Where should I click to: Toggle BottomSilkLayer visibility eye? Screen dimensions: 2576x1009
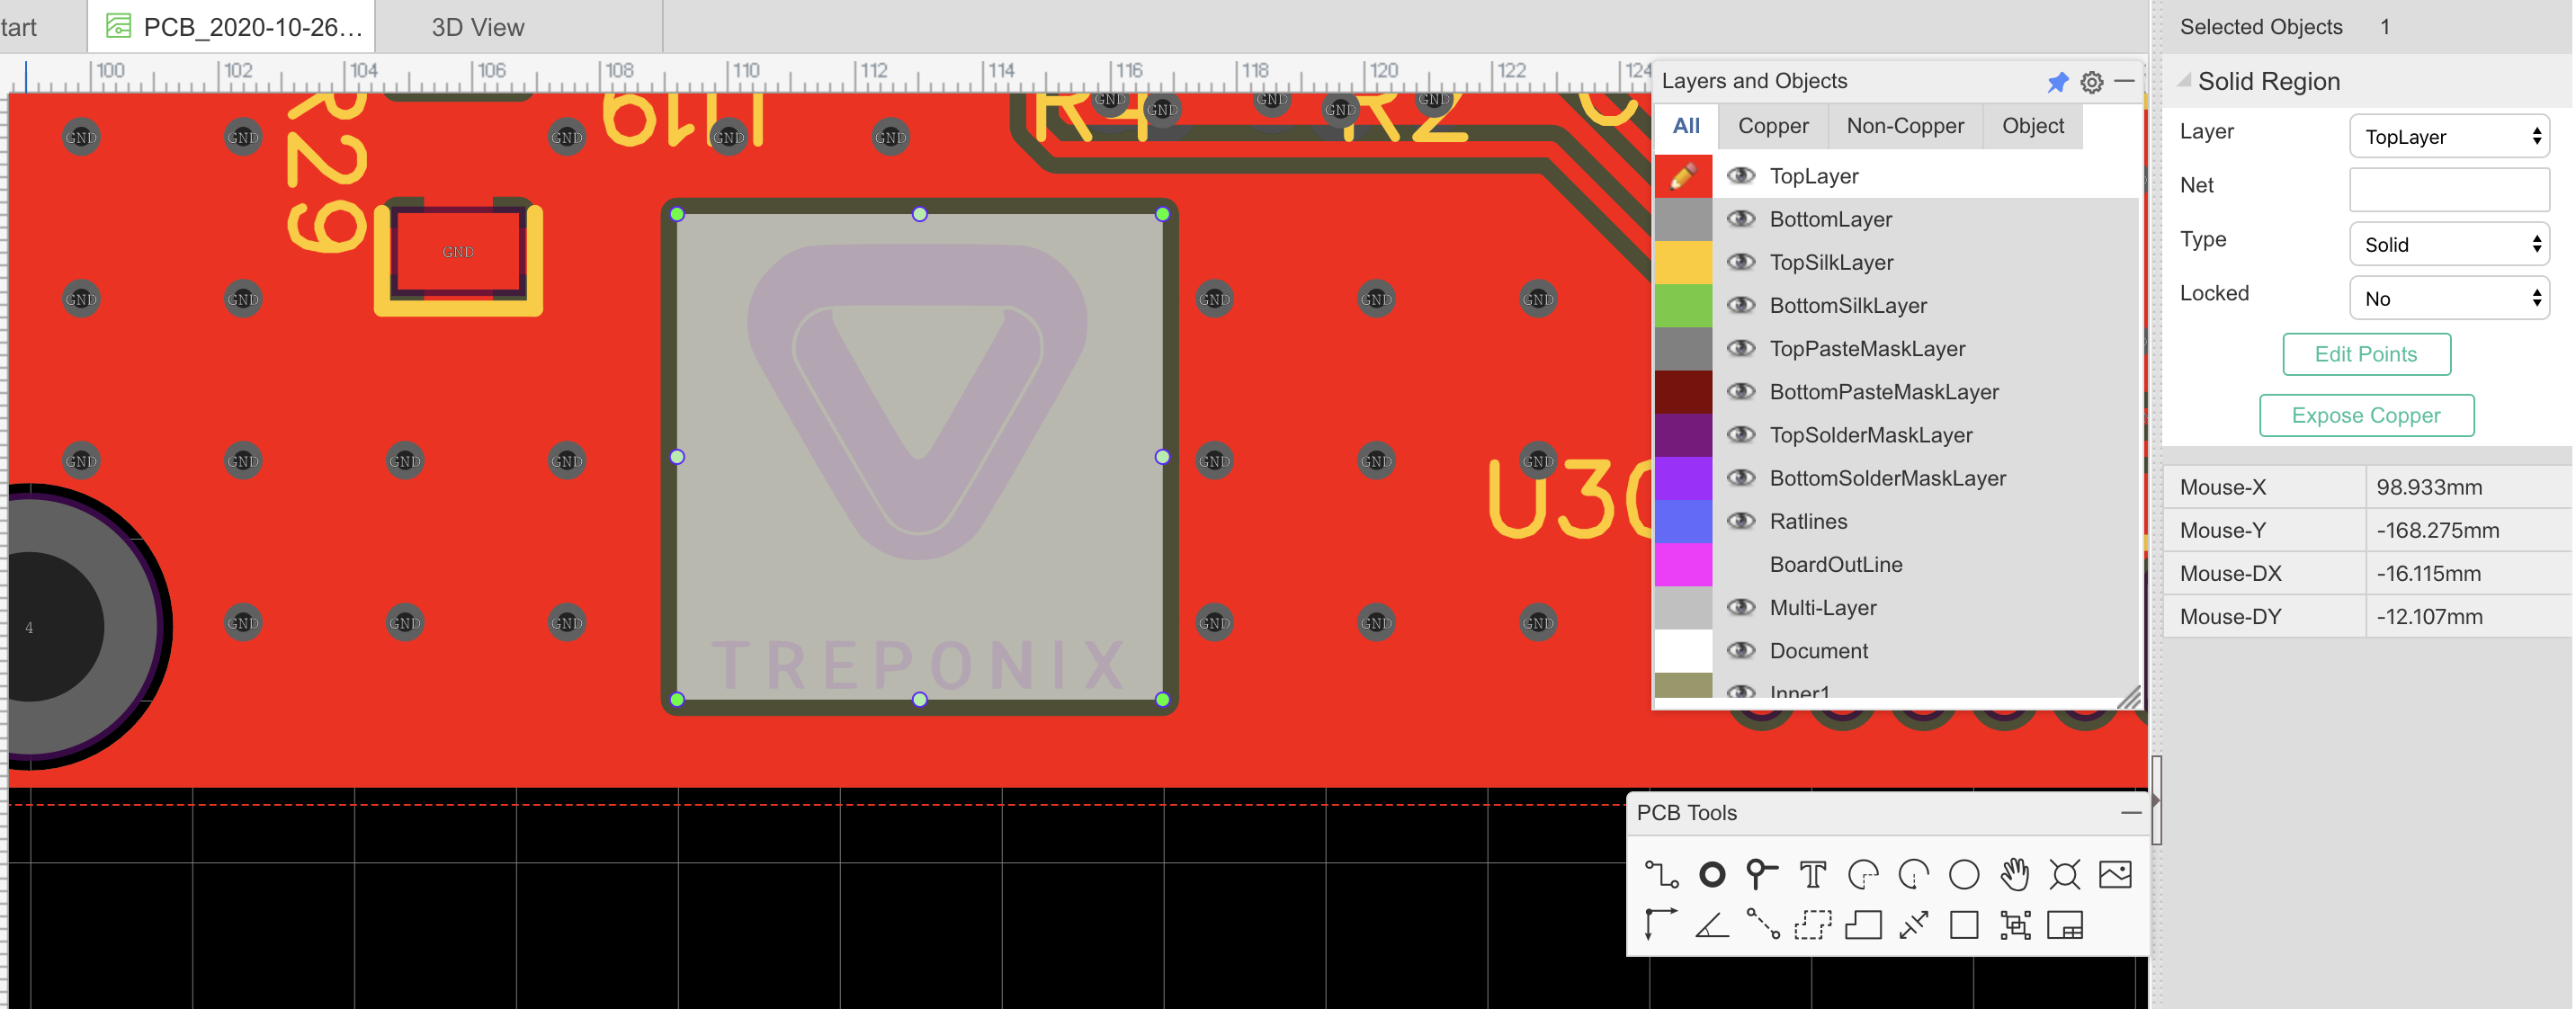point(1741,304)
